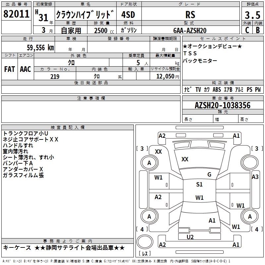Select the office notice キーケース 静岡サテライト会場出品車
This screenshot has width=265, height=265.
coord(64,248)
